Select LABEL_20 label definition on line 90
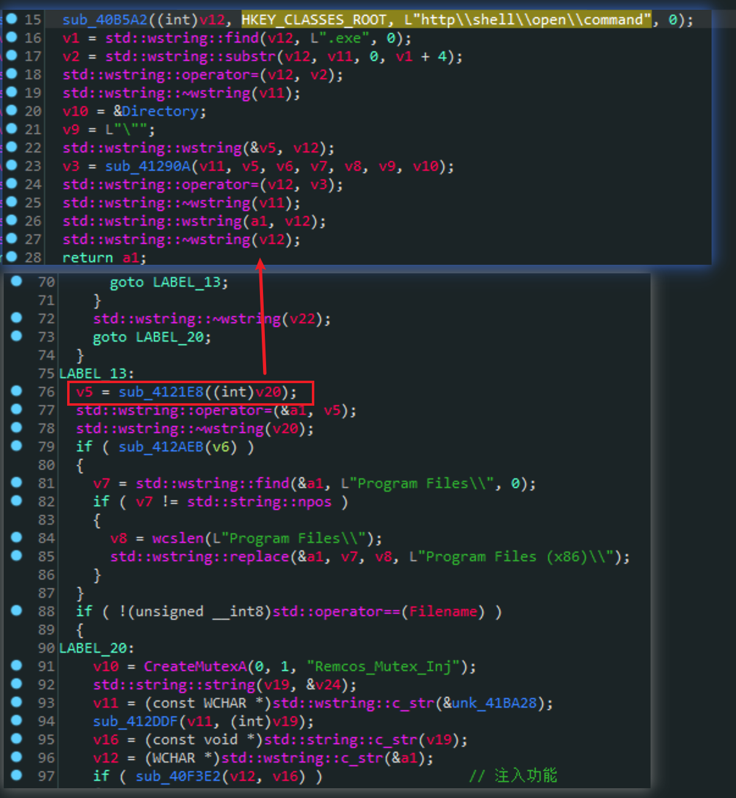Image resolution: width=736 pixels, height=798 pixels. coord(96,649)
